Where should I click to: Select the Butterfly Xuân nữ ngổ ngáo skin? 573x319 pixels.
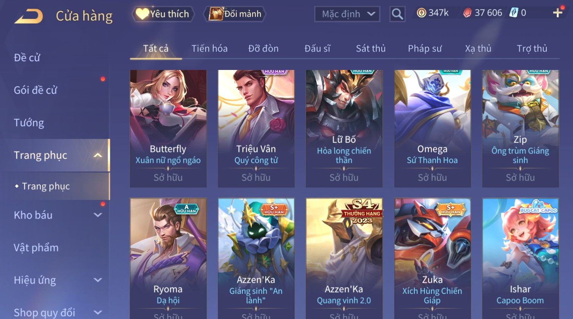click(x=168, y=129)
